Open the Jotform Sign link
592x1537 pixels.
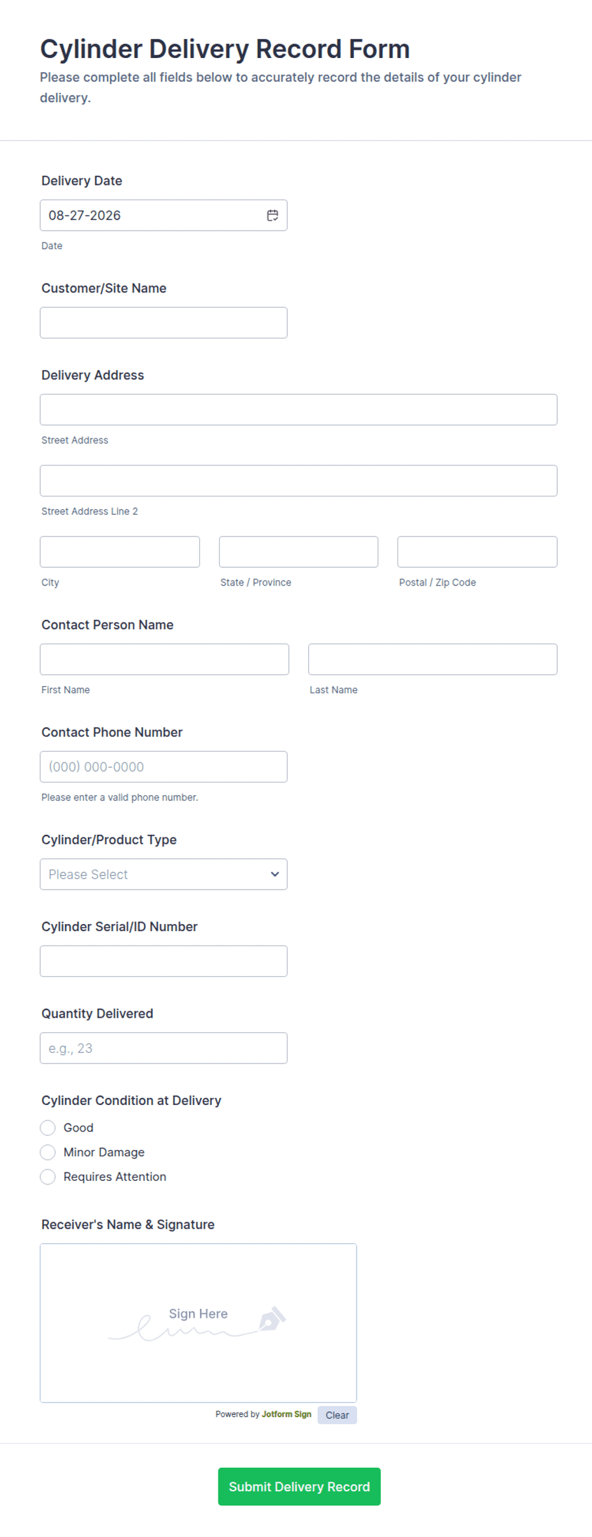point(286,1414)
